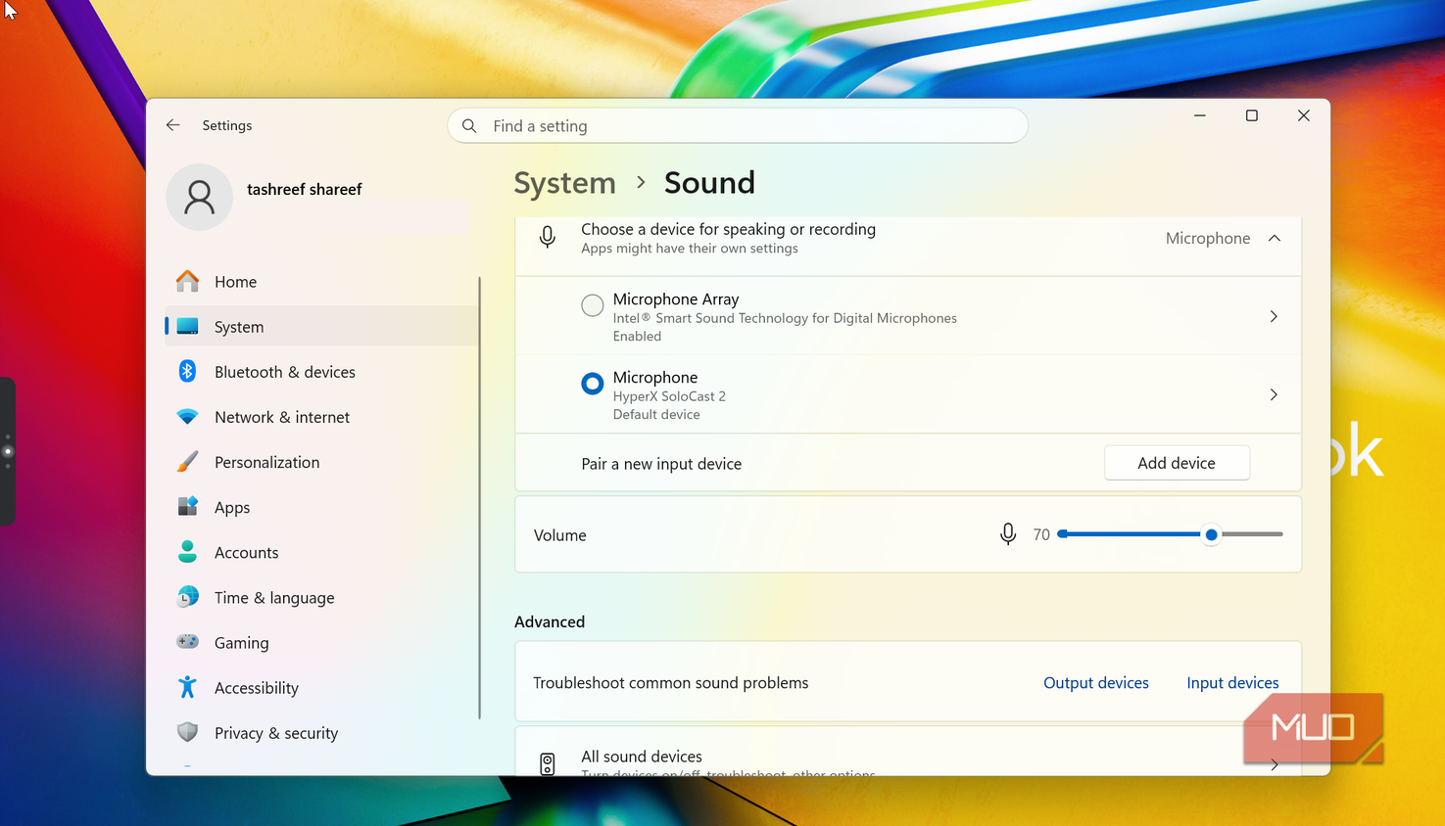Click the Privacy & security shield icon
The width and height of the screenshot is (1445, 826).
(187, 732)
